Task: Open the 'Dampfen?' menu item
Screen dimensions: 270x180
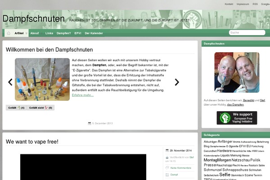Action: (x=64, y=33)
